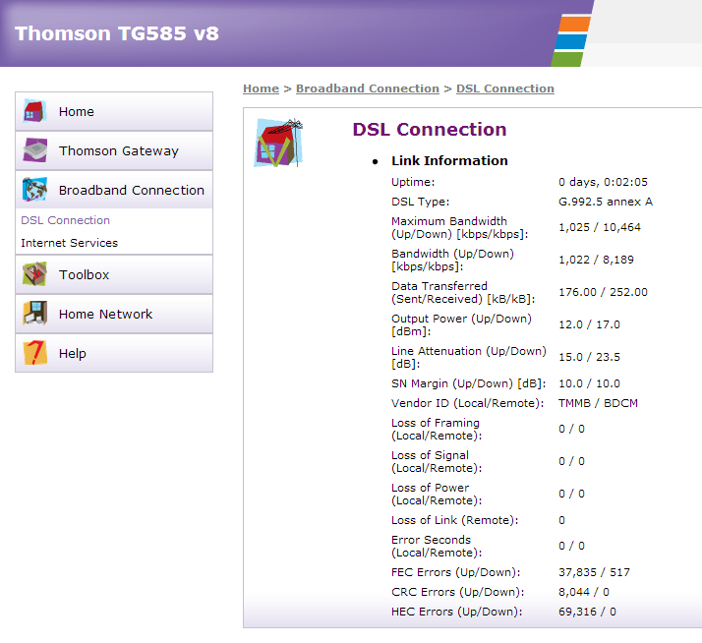Image resolution: width=702 pixels, height=643 pixels.
Task: Open the Home menu item
Action: pos(114,111)
